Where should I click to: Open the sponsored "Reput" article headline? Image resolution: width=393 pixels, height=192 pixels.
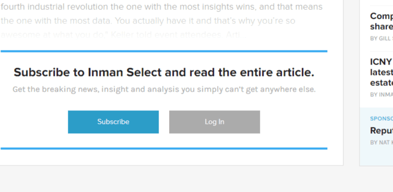[382, 131]
